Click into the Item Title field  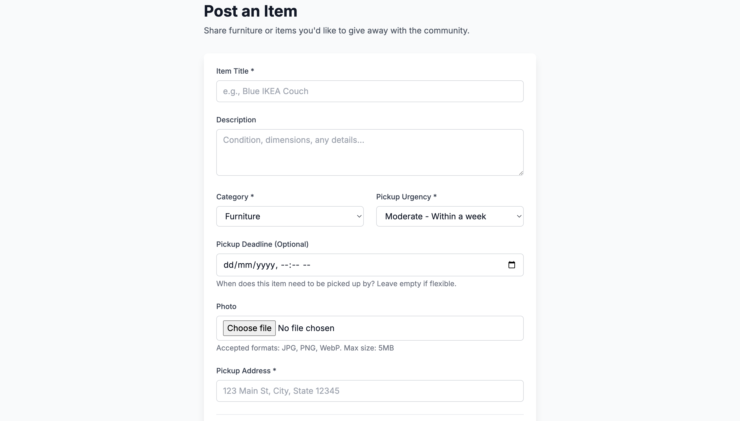click(x=370, y=91)
